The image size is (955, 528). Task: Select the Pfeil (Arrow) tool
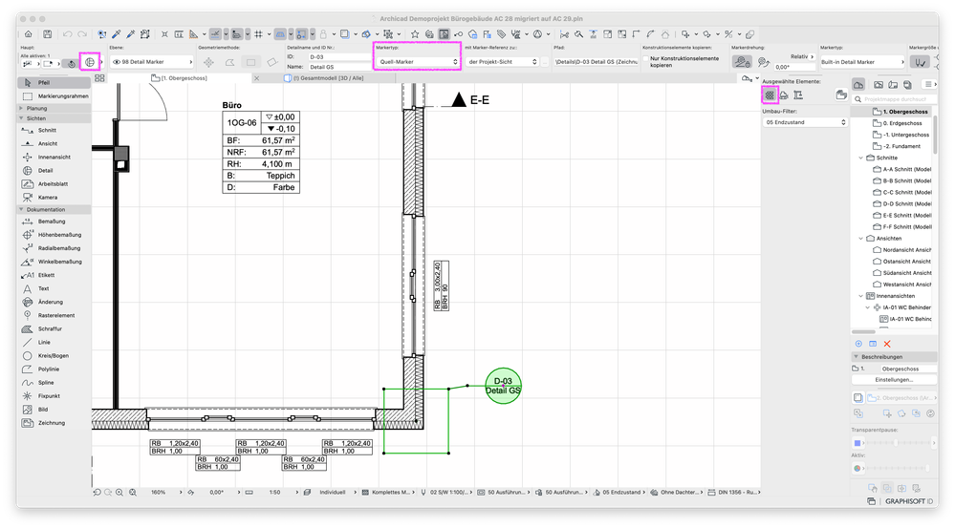(43, 83)
